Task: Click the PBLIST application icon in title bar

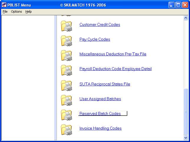Action: click(x=4, y=5)
